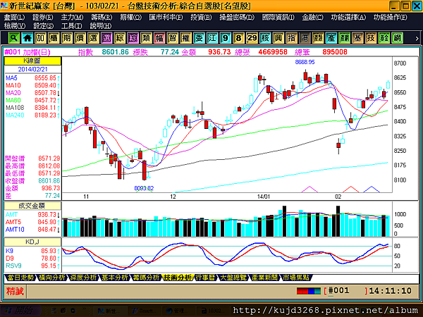This screenshot has height=317, width=423.
Task: Open the 檢視(V) menu
Action: [15, 26]
